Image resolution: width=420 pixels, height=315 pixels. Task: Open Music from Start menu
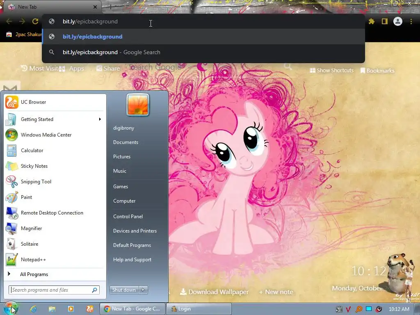[119, 171]
